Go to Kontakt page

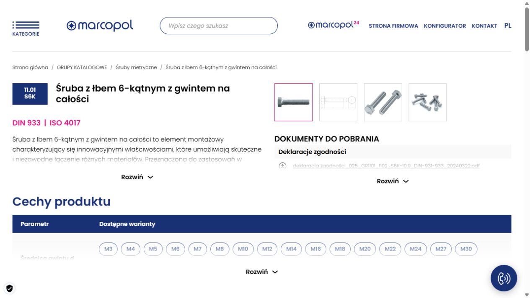pos(484,26)
